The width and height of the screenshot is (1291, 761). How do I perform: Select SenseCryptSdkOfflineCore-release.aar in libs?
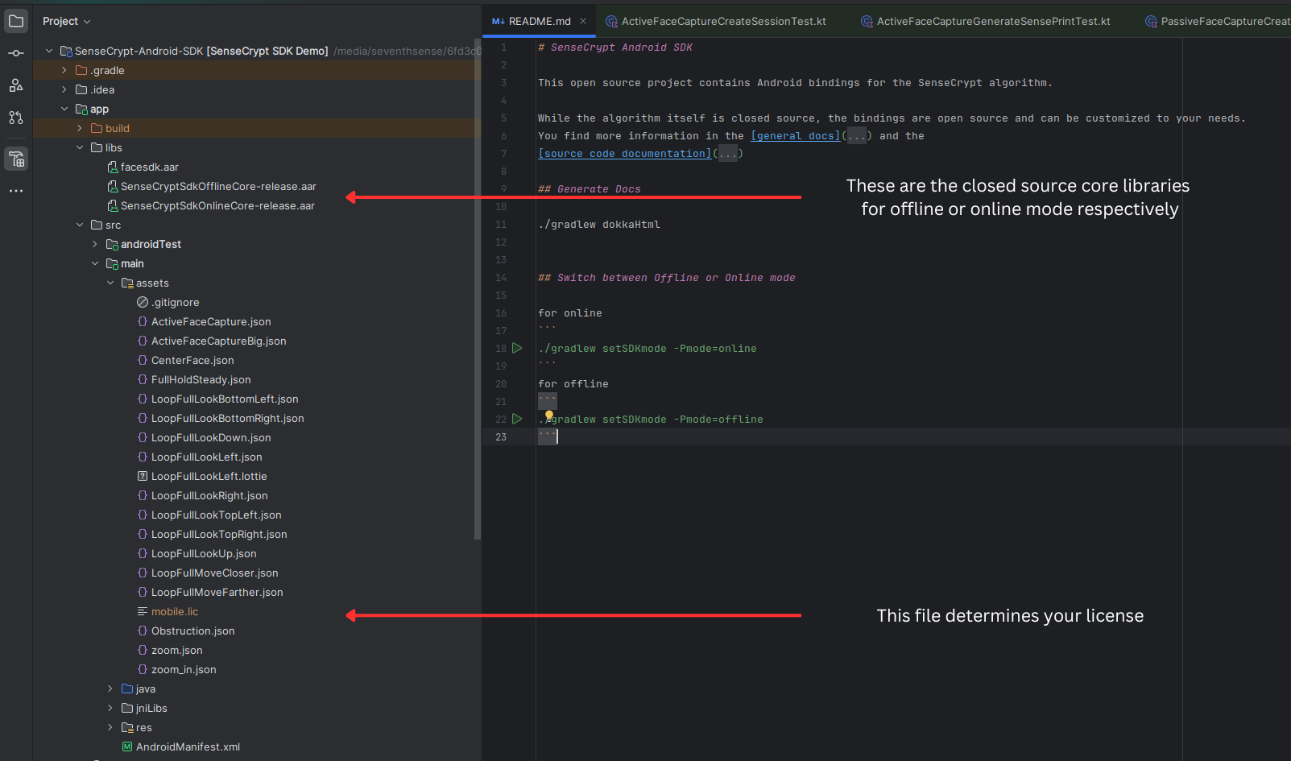coord(218,186)
